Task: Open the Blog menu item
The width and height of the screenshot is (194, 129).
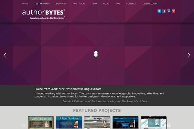Action: point(106,4)
